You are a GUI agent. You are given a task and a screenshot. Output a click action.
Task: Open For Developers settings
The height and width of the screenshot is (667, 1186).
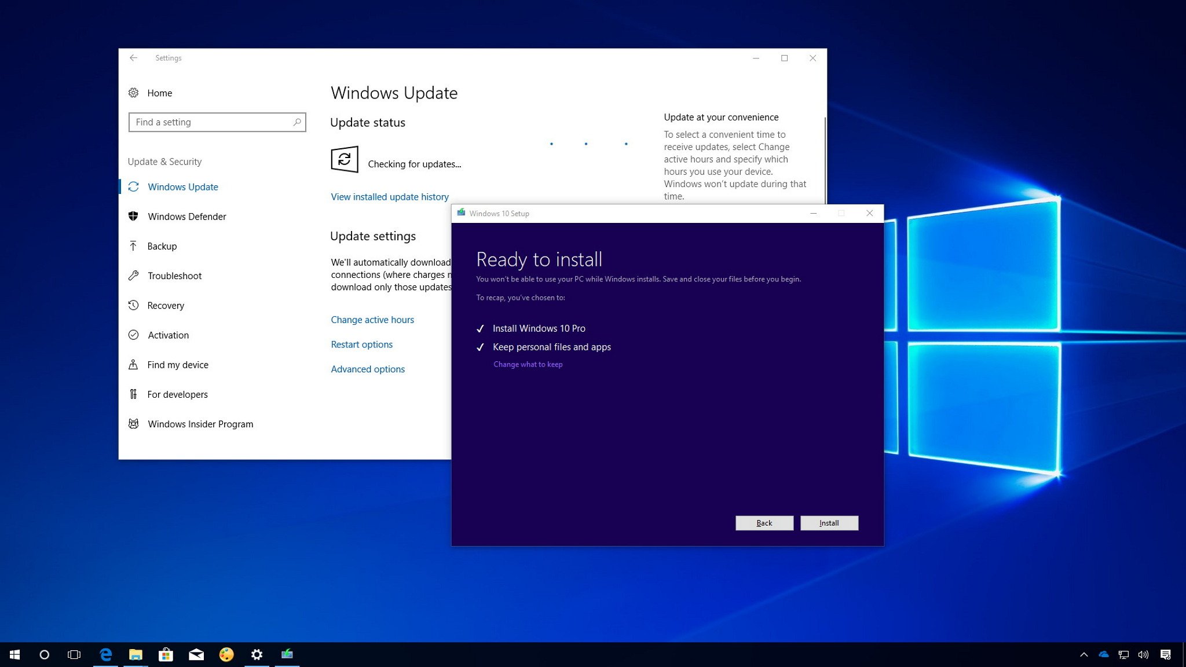[178, 393]
